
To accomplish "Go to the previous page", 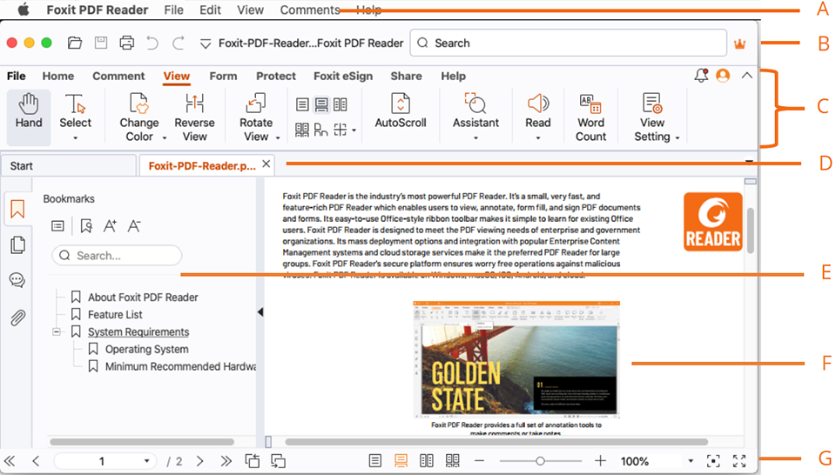I will 36,461.
